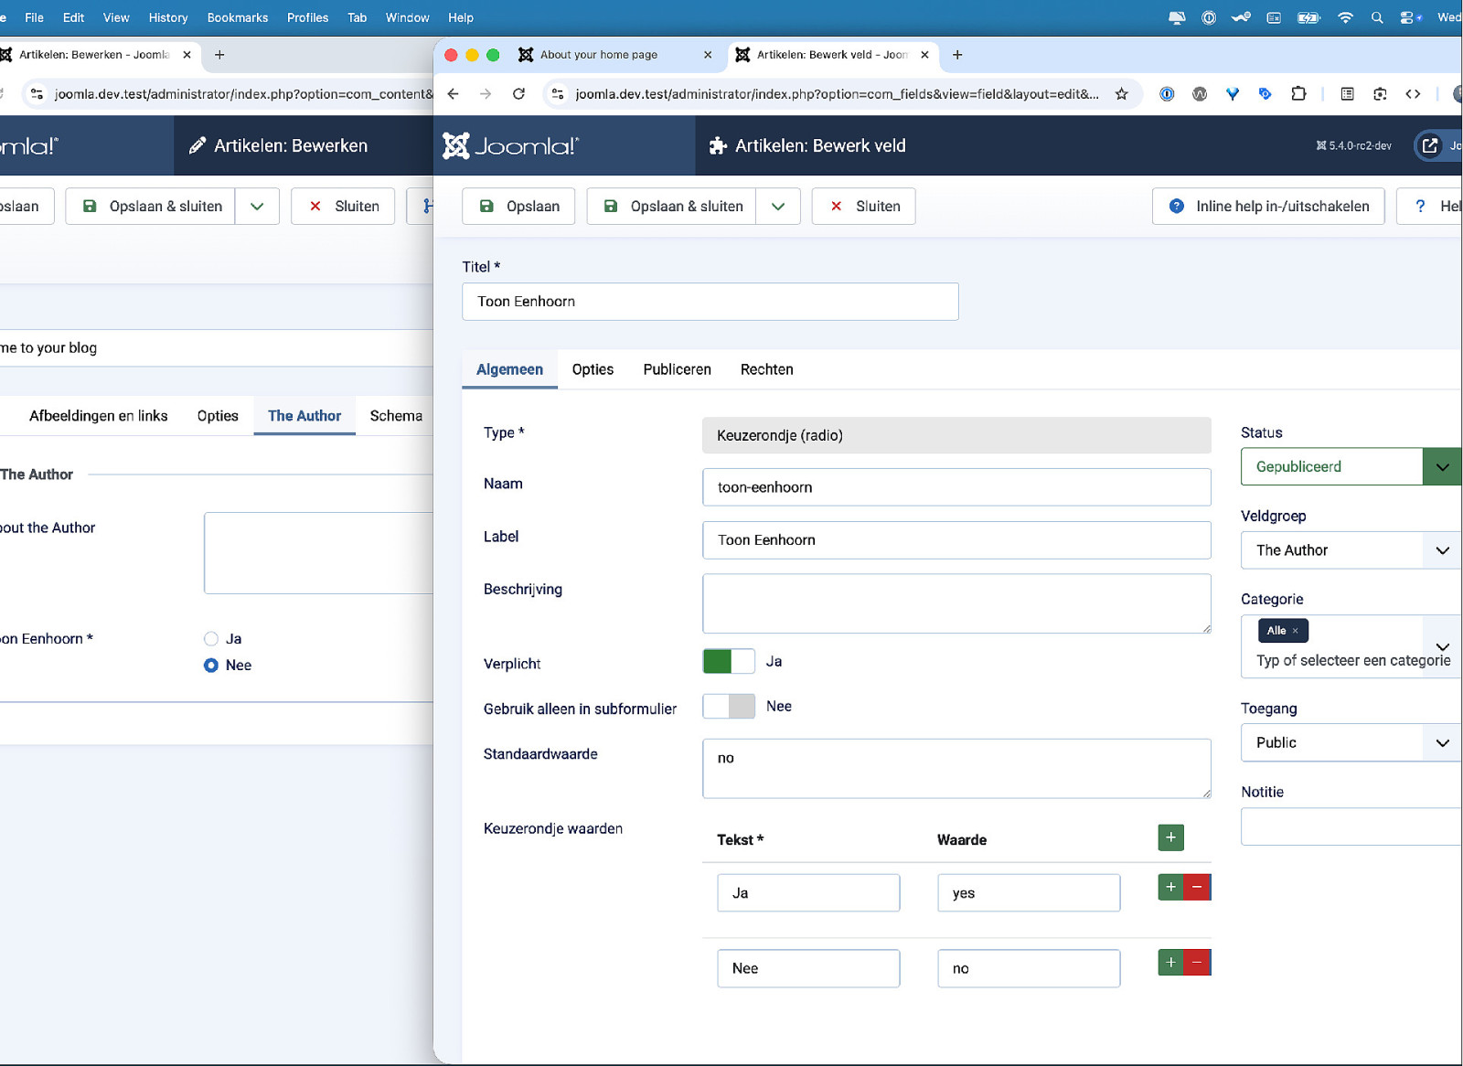Click the Joomla logo in the header

click(x=510, y=145)
